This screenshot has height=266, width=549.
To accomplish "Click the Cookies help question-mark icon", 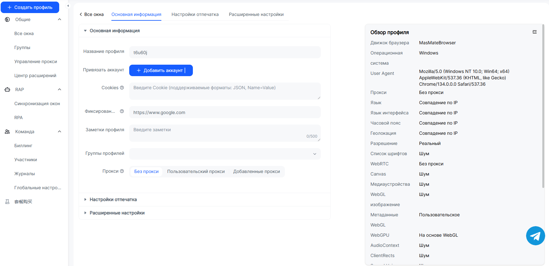I will (x=122, y=88).
